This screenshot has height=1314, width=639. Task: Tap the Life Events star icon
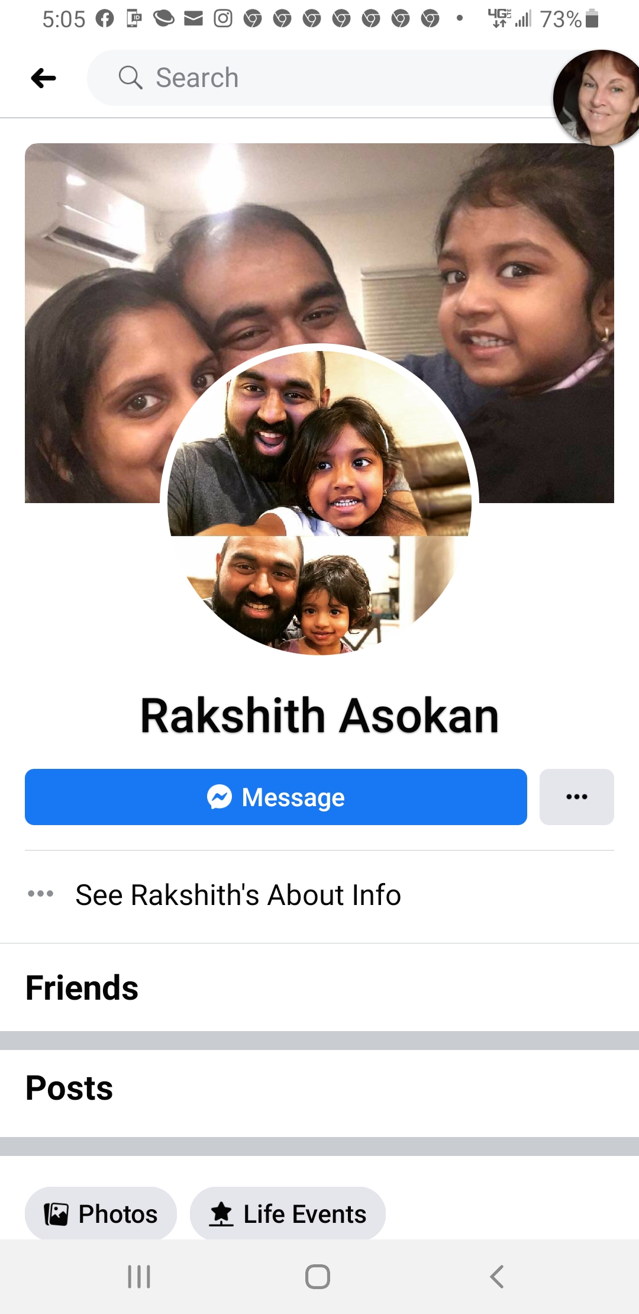point(221,1214)
